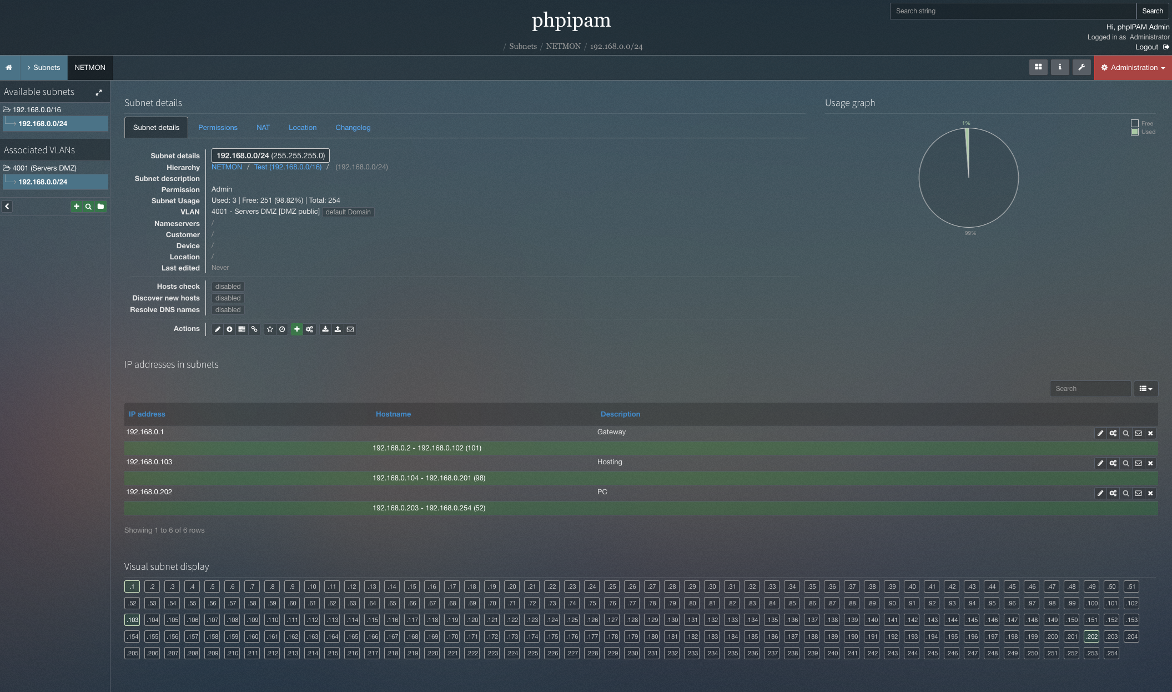Collapse the 4001 (Servers DMZ) VLAN folder
1172x692 pixels.
pos(7,168)
